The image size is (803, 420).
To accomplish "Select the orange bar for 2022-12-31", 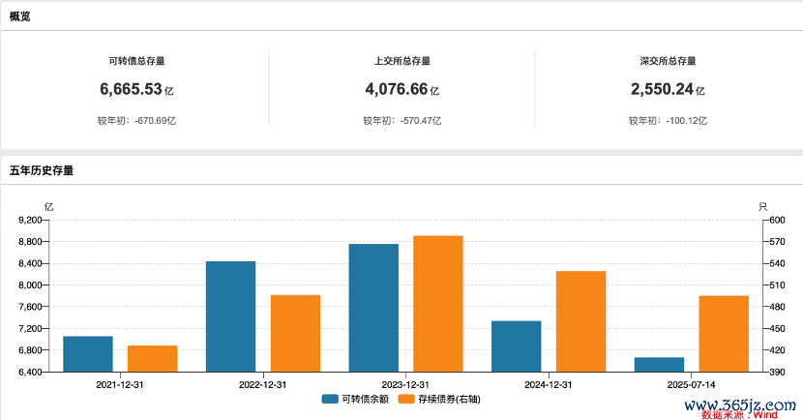I will (295, 334).
